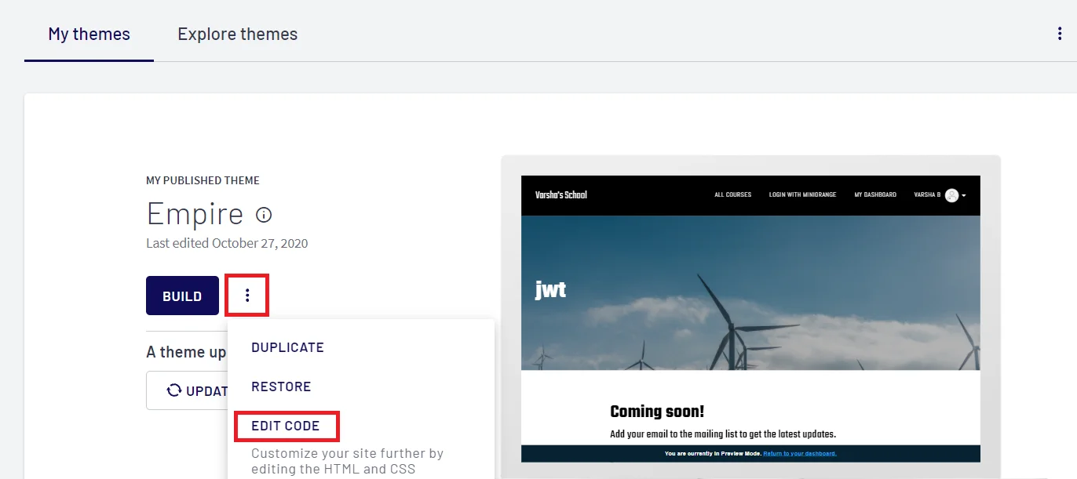This screenshot has height=479, width=1077.
Task: Follow the Return to your dashboard link
Action: pyautogui.click(x=801, y=453)
